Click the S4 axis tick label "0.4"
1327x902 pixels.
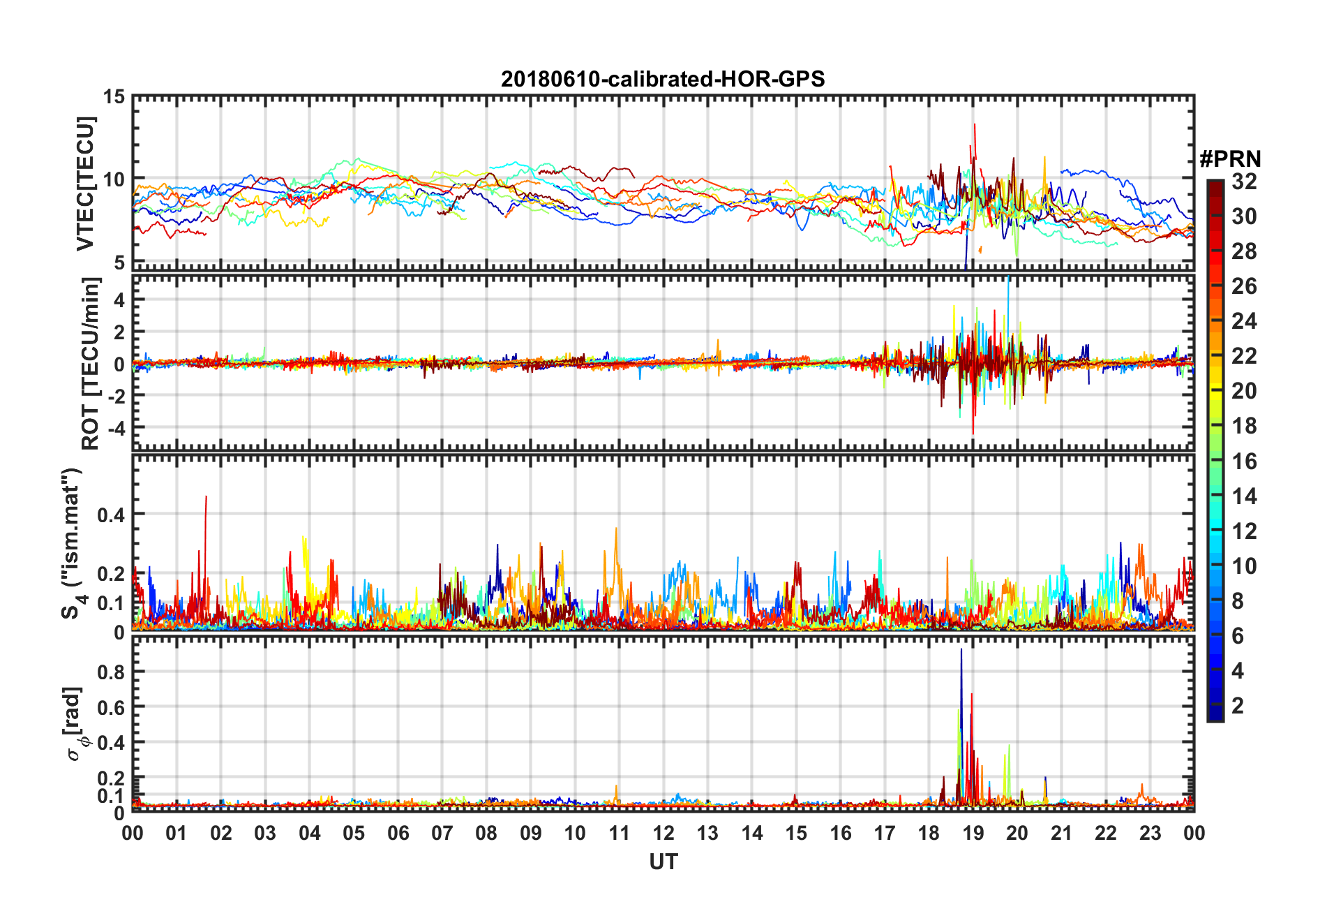click(x=111, y=515)
